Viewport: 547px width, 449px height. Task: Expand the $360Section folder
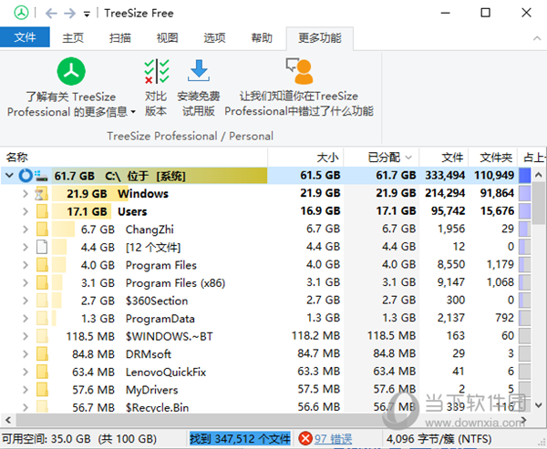tap(26, 301)
